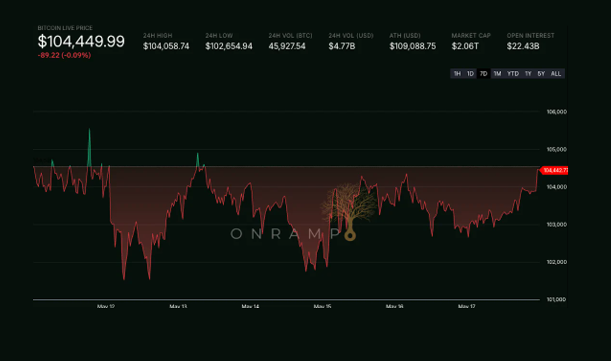The image size is (611, 361).
Task: Click the 104,000 y-axis label
Action: click(x=557, y=187)
